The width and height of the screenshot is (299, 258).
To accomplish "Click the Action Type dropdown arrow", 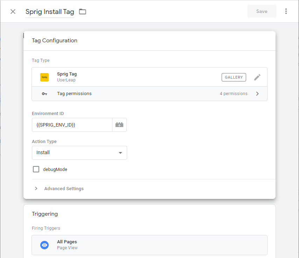I will [120, 153].
